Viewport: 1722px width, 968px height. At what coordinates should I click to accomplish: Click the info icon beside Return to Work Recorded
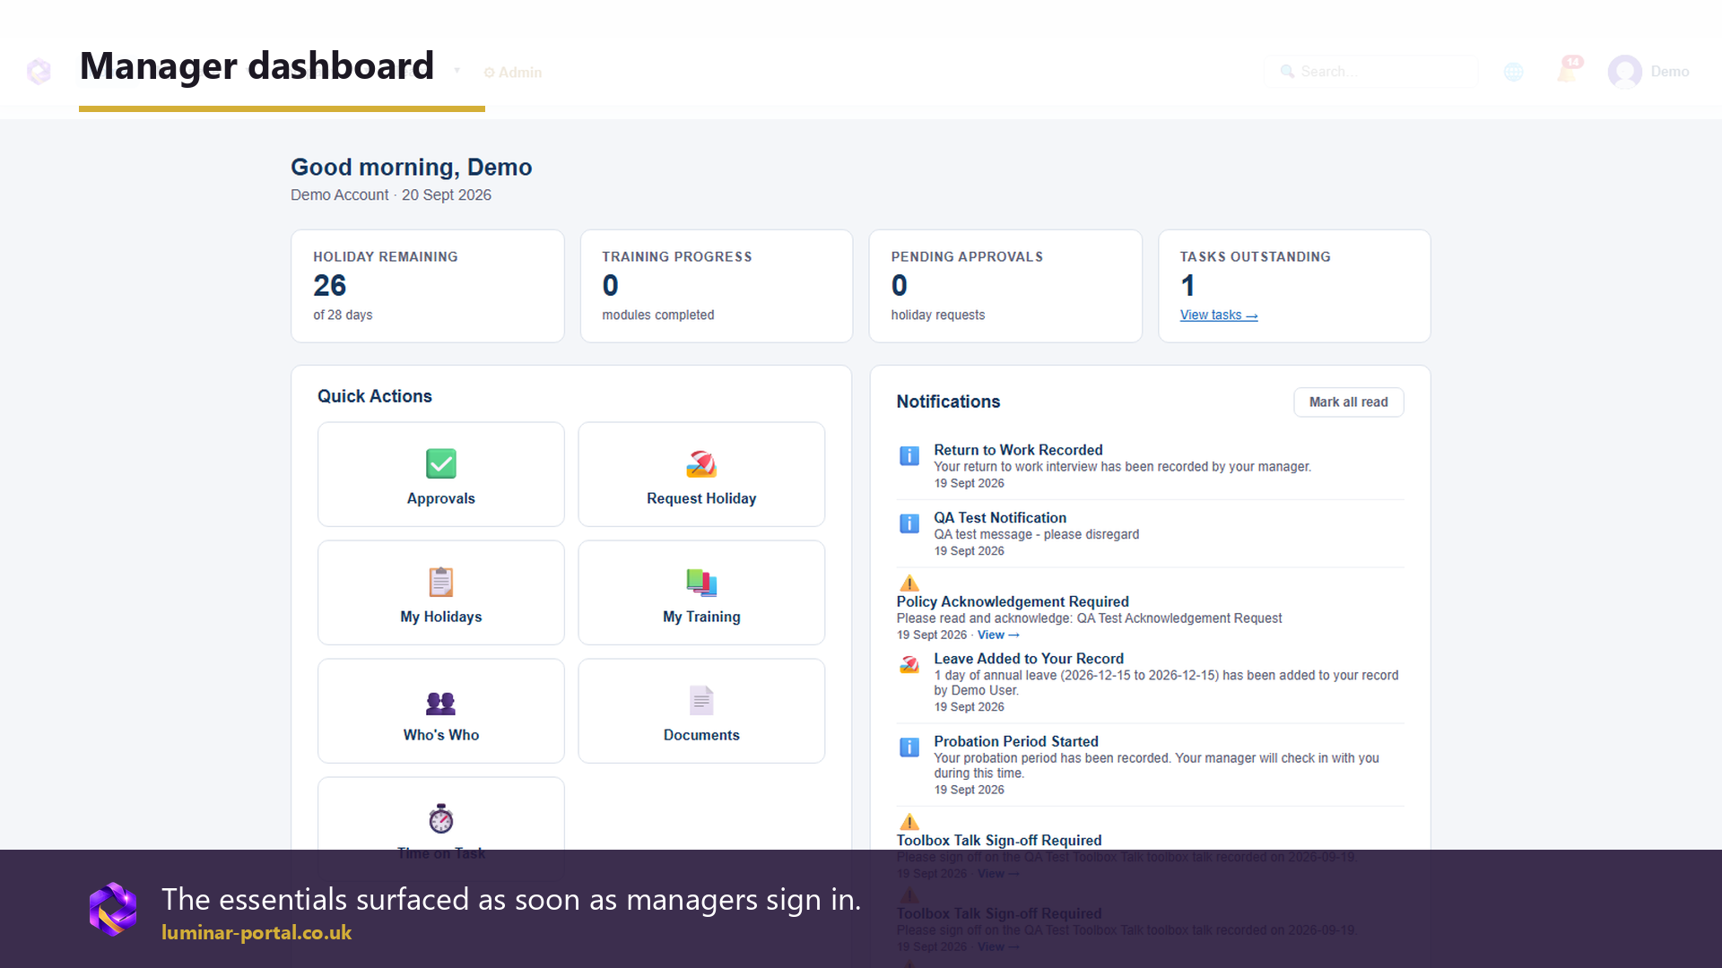(x=909, y=456)
